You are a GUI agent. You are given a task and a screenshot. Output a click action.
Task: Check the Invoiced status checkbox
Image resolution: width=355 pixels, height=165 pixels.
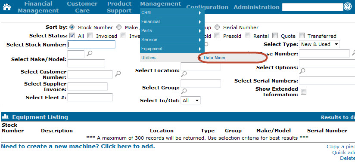click(x=90, y=36)
